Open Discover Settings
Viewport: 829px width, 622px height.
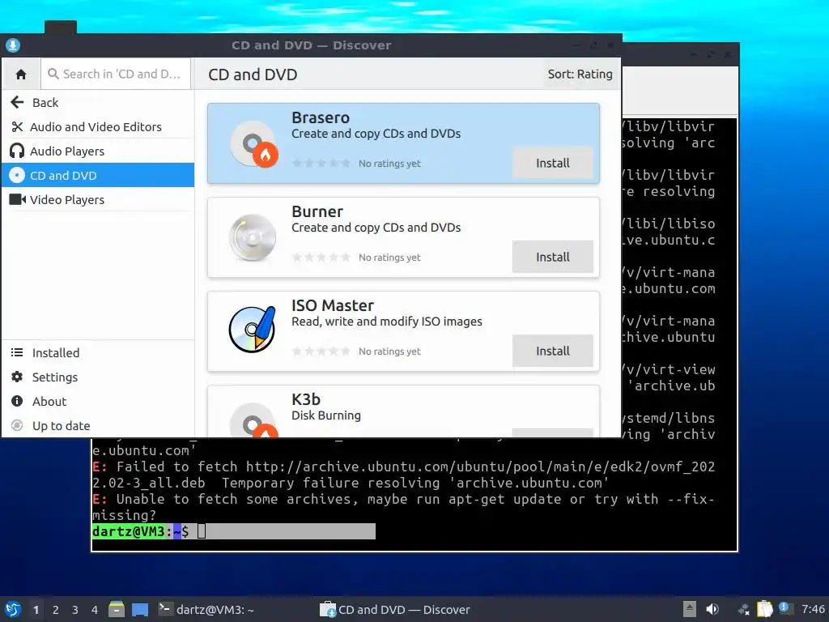[98, 377]
